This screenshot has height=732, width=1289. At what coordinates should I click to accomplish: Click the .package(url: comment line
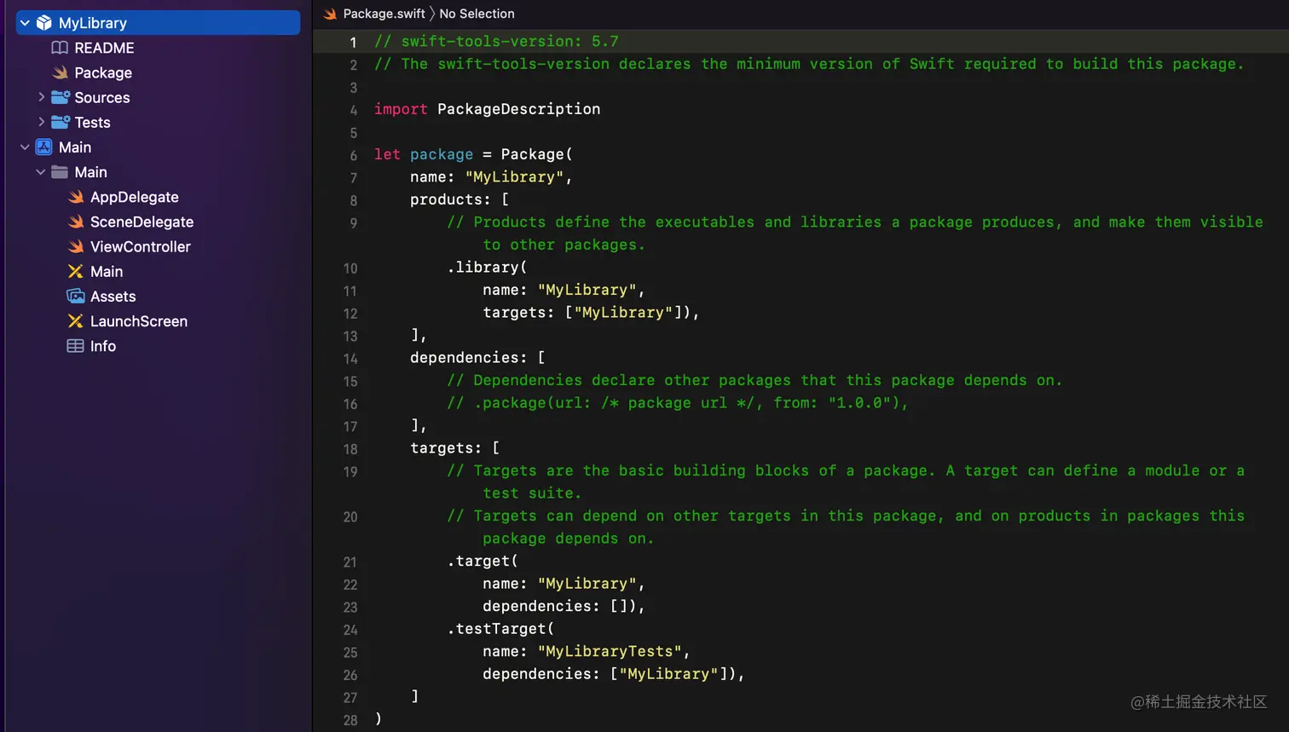(678, 403)
